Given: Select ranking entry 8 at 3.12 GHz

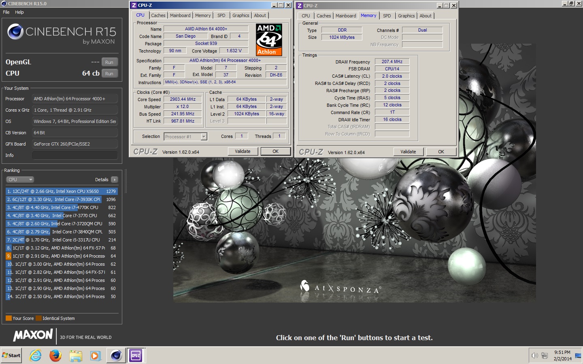Looking at the screenshot, I should point(62,248).
